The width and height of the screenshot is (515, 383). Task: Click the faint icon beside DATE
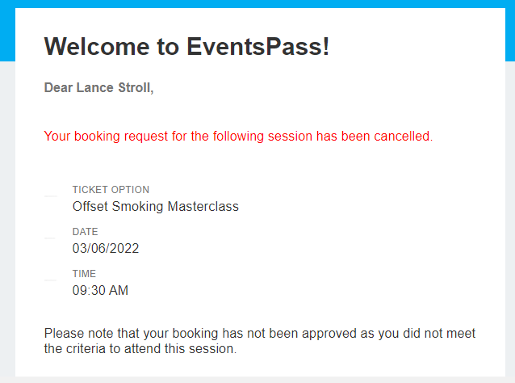point(49,238)
